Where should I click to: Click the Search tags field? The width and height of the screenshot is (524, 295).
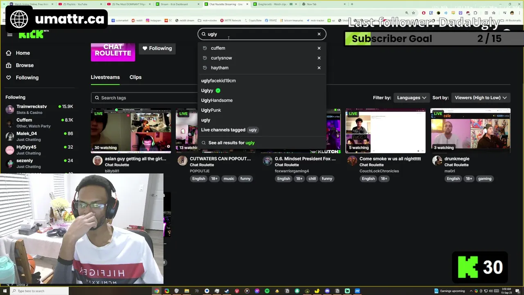coord(144,98)
